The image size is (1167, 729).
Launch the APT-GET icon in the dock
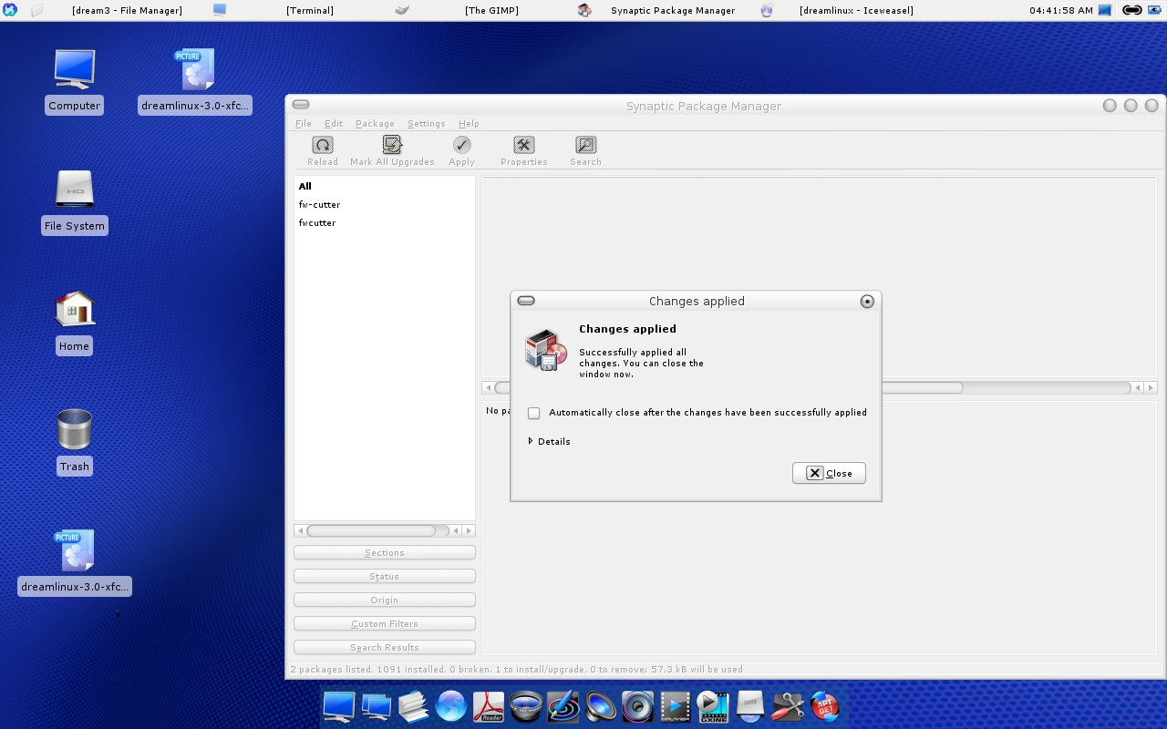click(823, 704)
